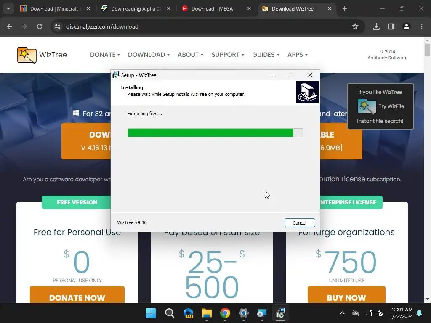Image resolution: width=431 pixels, height=323 pixels.
Task: Open the DOWNLOAD dropdown menu
Action: click(149, 55)
